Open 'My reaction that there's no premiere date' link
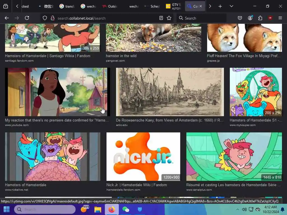 [57, 120]
